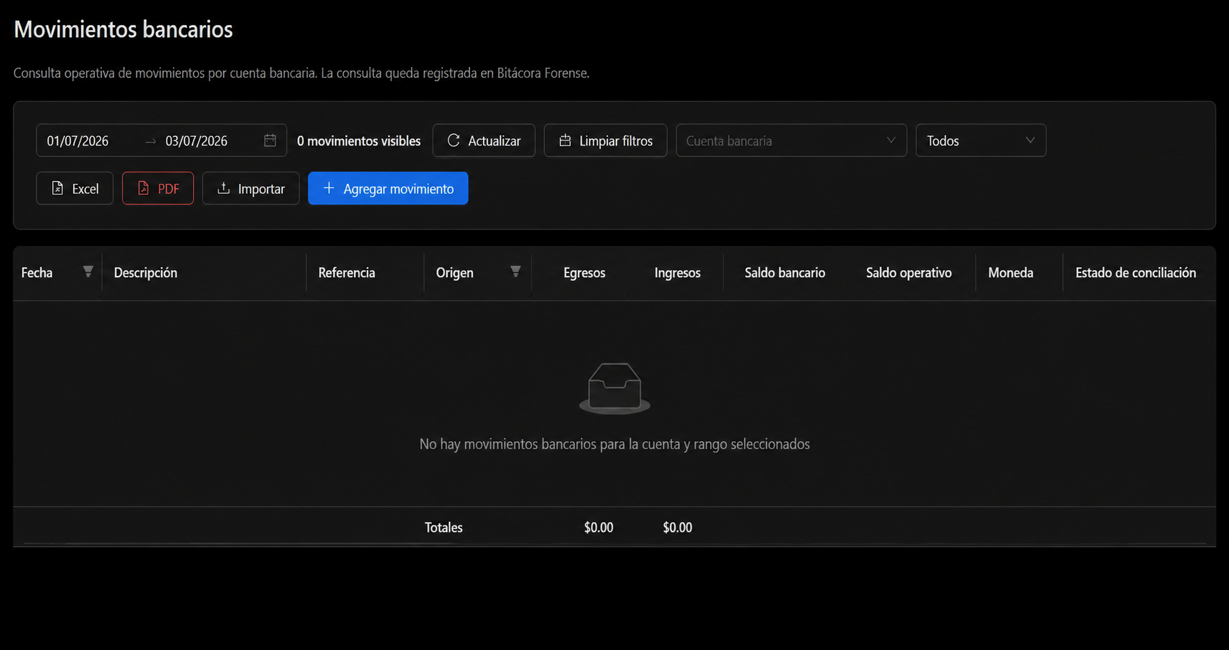
Task: Export movements to Excel
Action: tap(75, 188)
